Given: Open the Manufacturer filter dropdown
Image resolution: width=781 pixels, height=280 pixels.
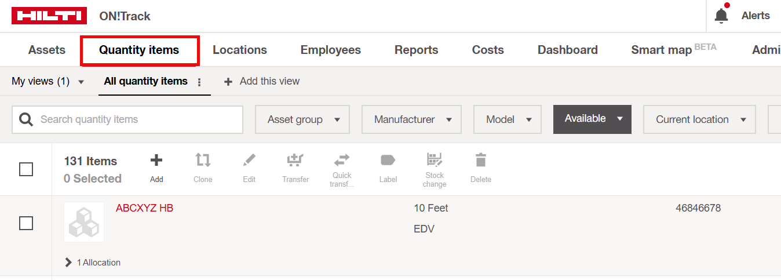Looking at the screenshot, I should (x=411, y=119).
